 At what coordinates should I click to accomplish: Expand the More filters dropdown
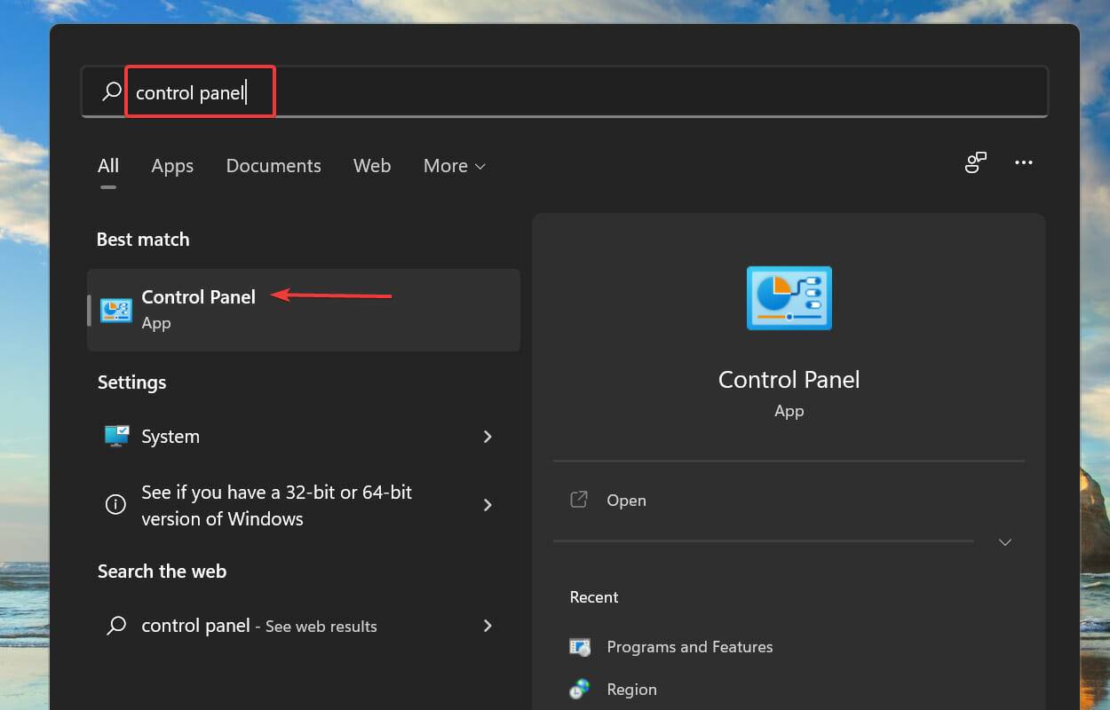454,166
